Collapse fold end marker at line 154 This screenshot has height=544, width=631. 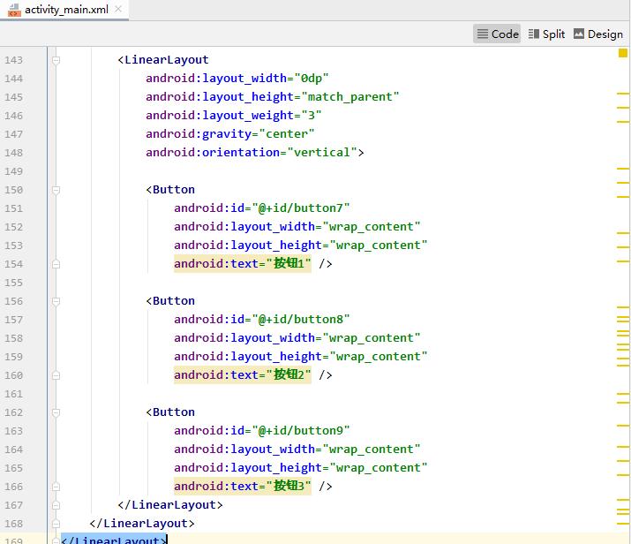(x=56, y=264)
